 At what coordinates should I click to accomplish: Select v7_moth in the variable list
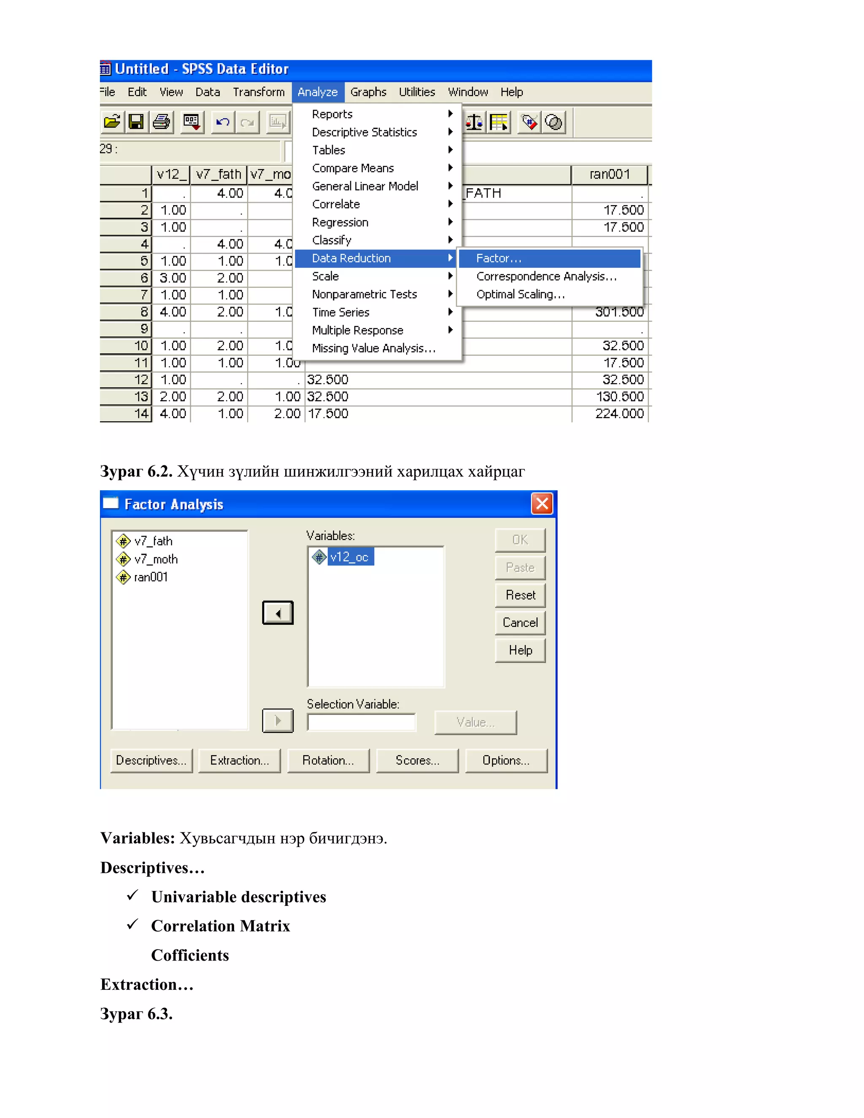point(156,559)
